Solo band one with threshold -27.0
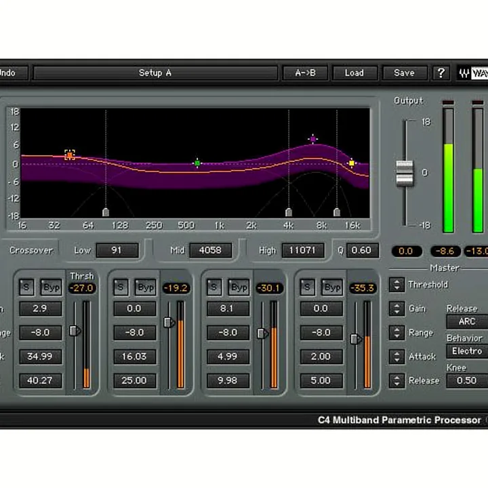This screenshot has width=488, height=488. click(x=26, y=287)
